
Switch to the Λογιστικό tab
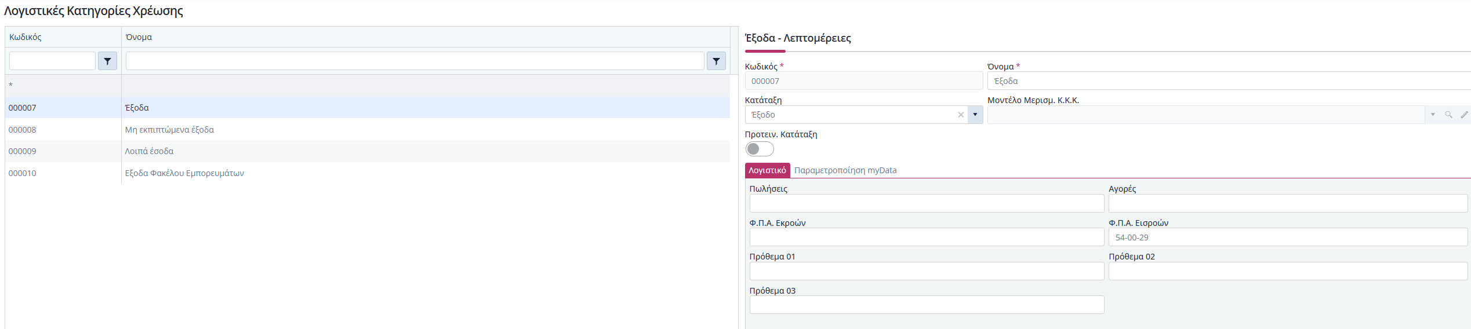[x=767, y=170]
